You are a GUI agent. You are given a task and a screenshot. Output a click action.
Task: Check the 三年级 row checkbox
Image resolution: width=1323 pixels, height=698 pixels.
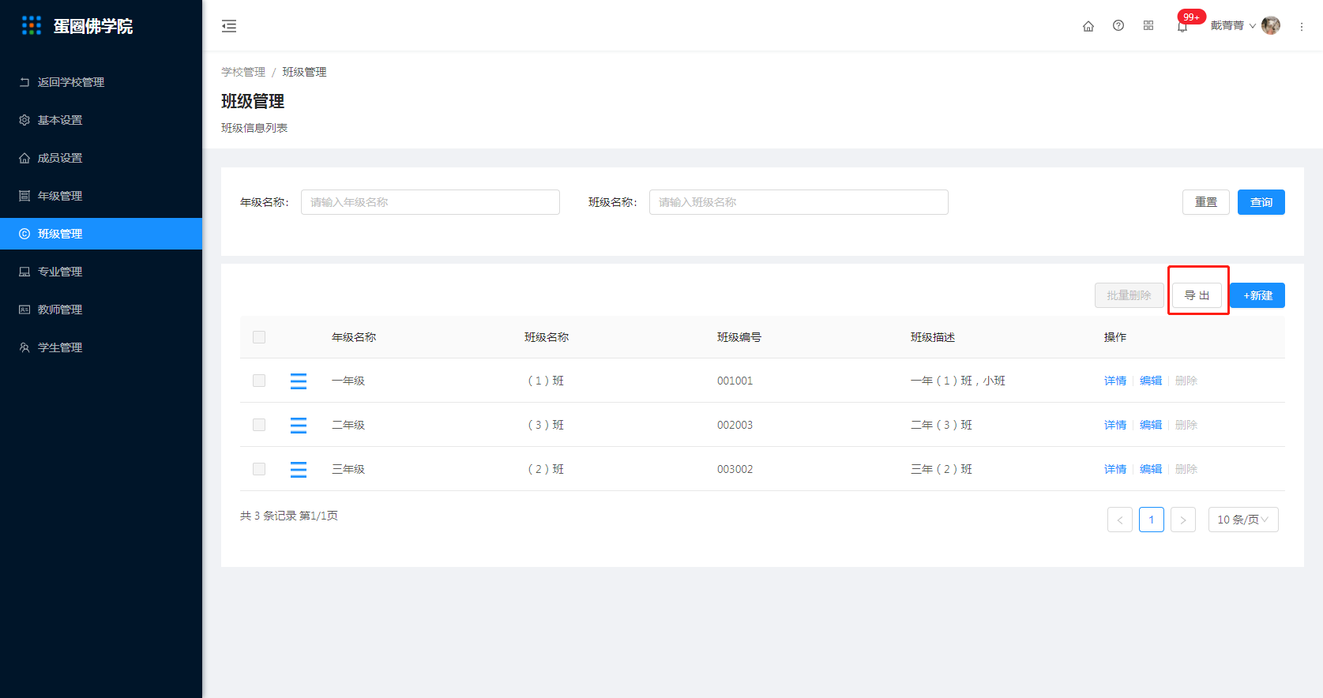point(259,469)
